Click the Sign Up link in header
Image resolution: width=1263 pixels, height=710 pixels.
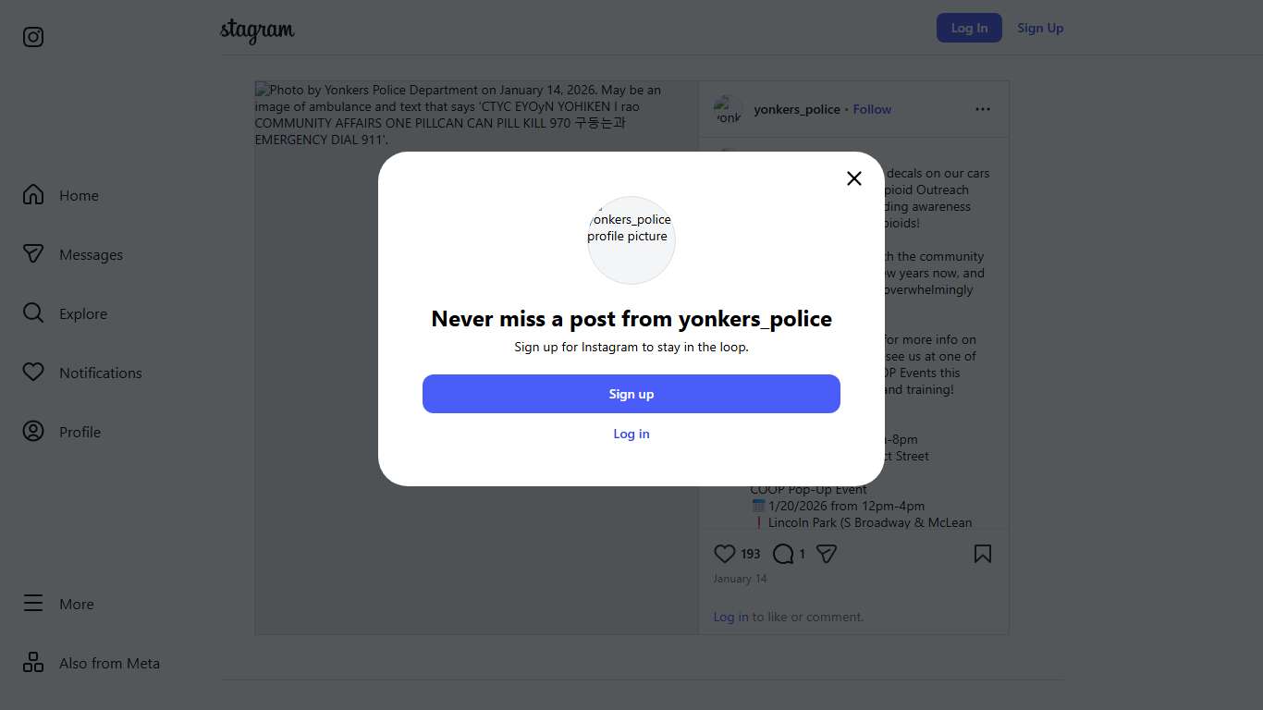pos(1040,28)
